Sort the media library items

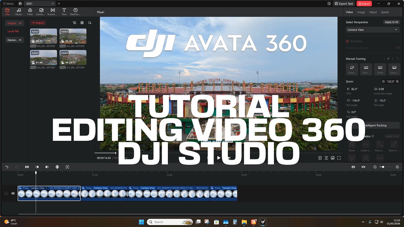pos(90,23)
